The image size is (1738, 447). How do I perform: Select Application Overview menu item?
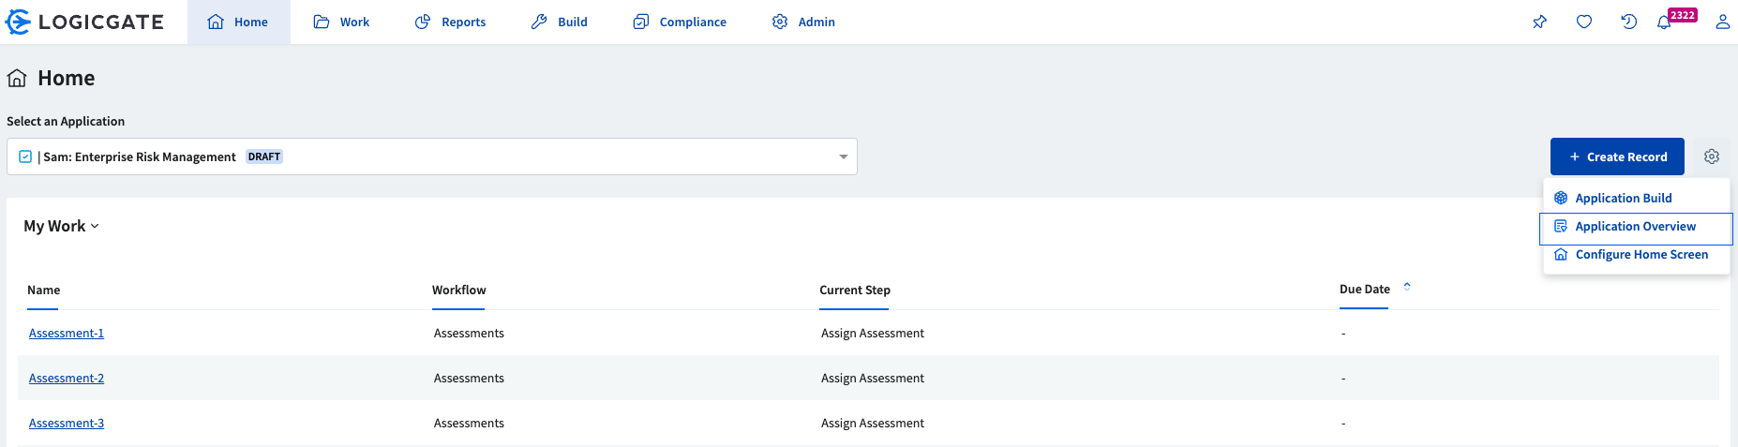coord(1636,227)
